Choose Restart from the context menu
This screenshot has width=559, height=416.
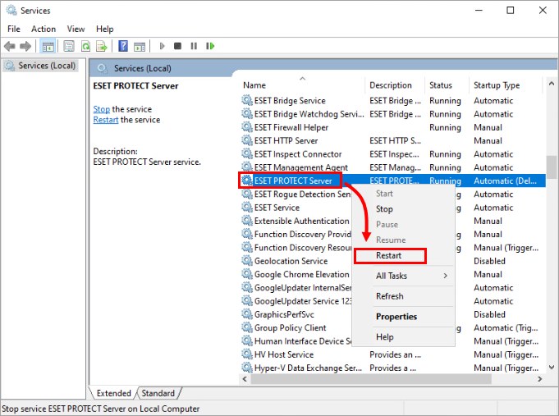pos(389,255)
